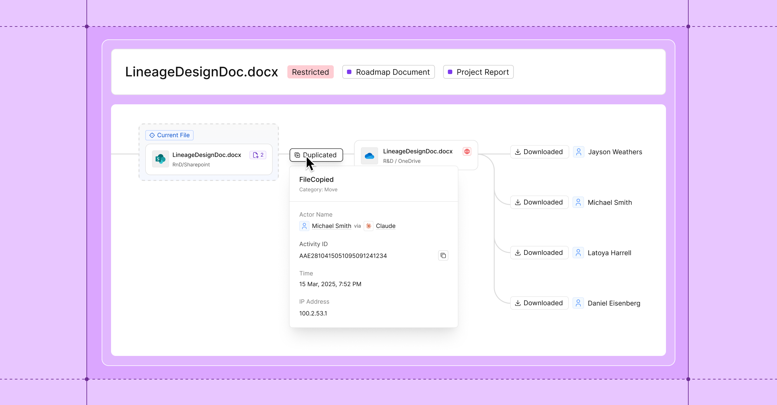The width and height of the screenshot is (777, 405).
Task: Click Jayson Weathers user avatar icon
Action: click(579, 152)
